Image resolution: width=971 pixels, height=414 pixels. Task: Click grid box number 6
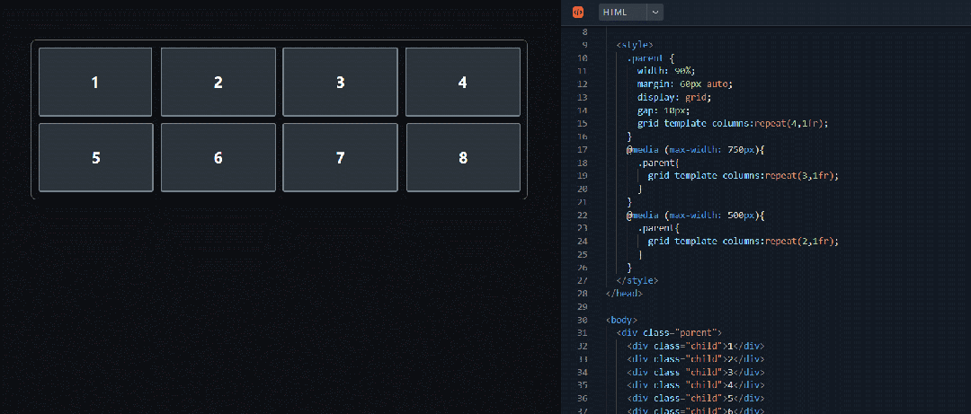218,157
